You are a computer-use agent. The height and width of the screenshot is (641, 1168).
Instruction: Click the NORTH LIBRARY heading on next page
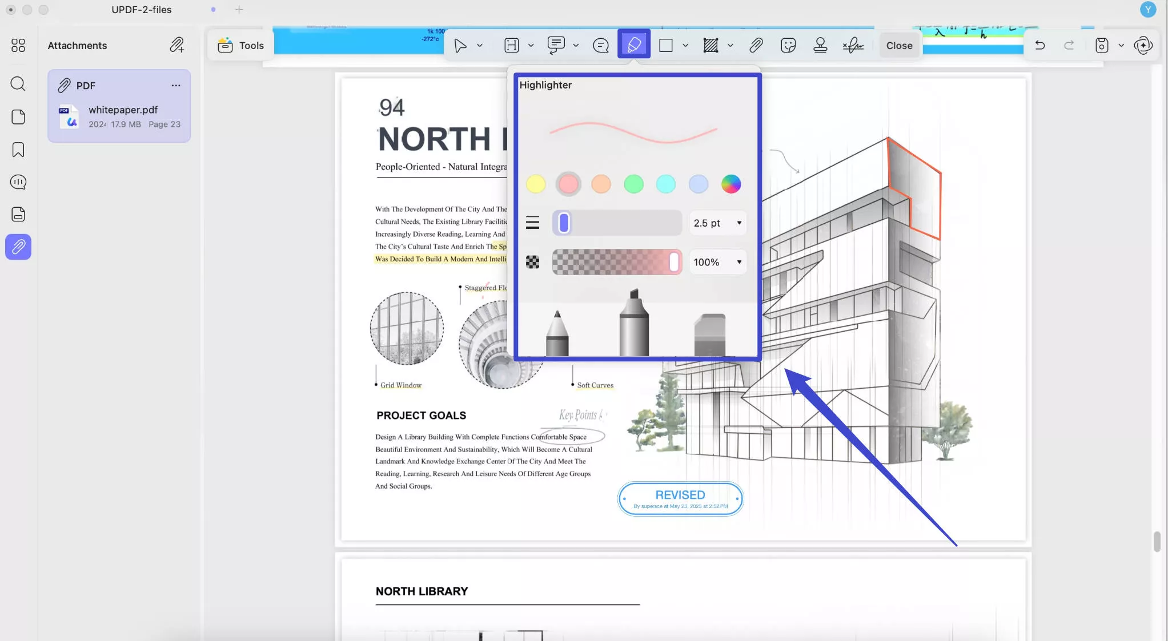click(422, 591)
